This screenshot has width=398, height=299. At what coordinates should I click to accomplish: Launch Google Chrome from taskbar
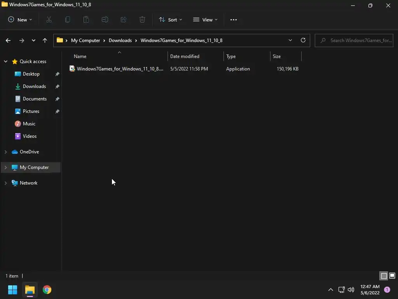pos(47,290)
